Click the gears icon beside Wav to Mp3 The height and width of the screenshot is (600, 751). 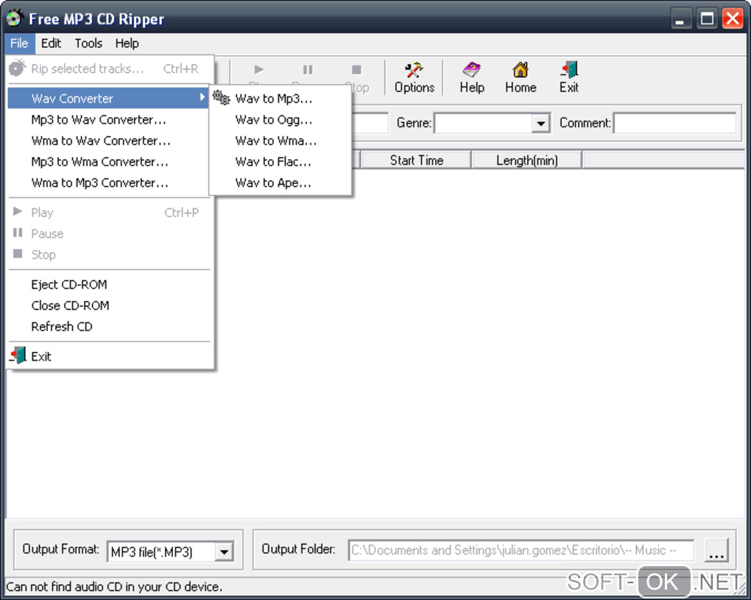click(x=222, y=98)
